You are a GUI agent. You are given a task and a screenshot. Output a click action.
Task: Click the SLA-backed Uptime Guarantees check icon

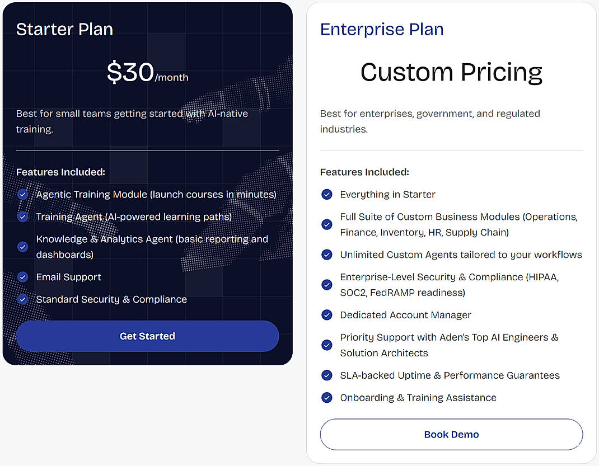pyautogui.click(x=327, y=375)
